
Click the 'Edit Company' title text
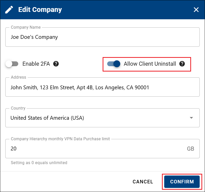(40, 10)
